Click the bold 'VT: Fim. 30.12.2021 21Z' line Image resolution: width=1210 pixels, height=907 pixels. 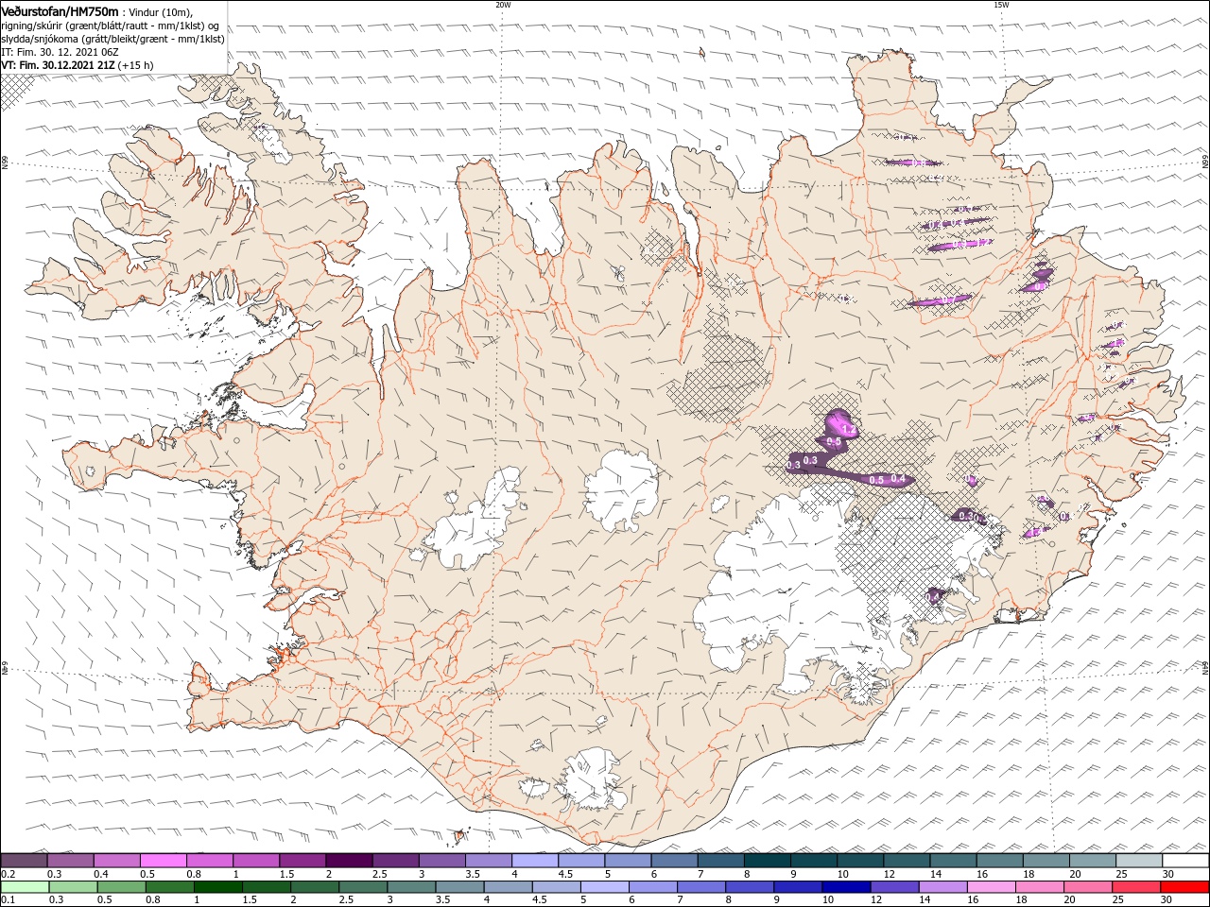[x=59, y=65]
